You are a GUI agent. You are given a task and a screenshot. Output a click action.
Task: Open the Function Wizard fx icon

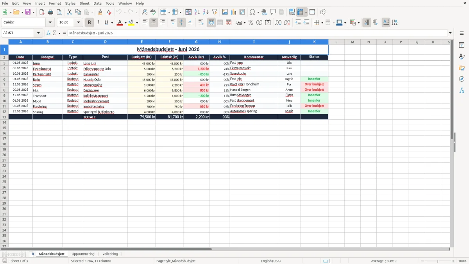coord(48,33)
